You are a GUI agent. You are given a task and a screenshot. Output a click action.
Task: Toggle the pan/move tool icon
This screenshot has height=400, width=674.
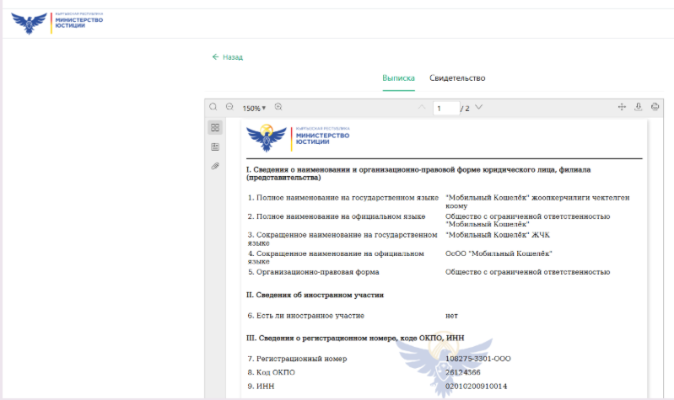[x=622, y=107]
